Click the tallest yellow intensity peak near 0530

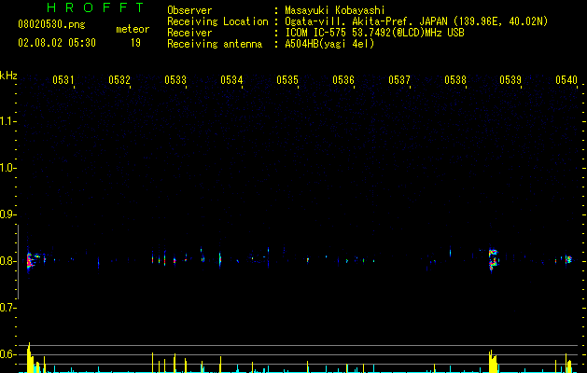[29, 357]
